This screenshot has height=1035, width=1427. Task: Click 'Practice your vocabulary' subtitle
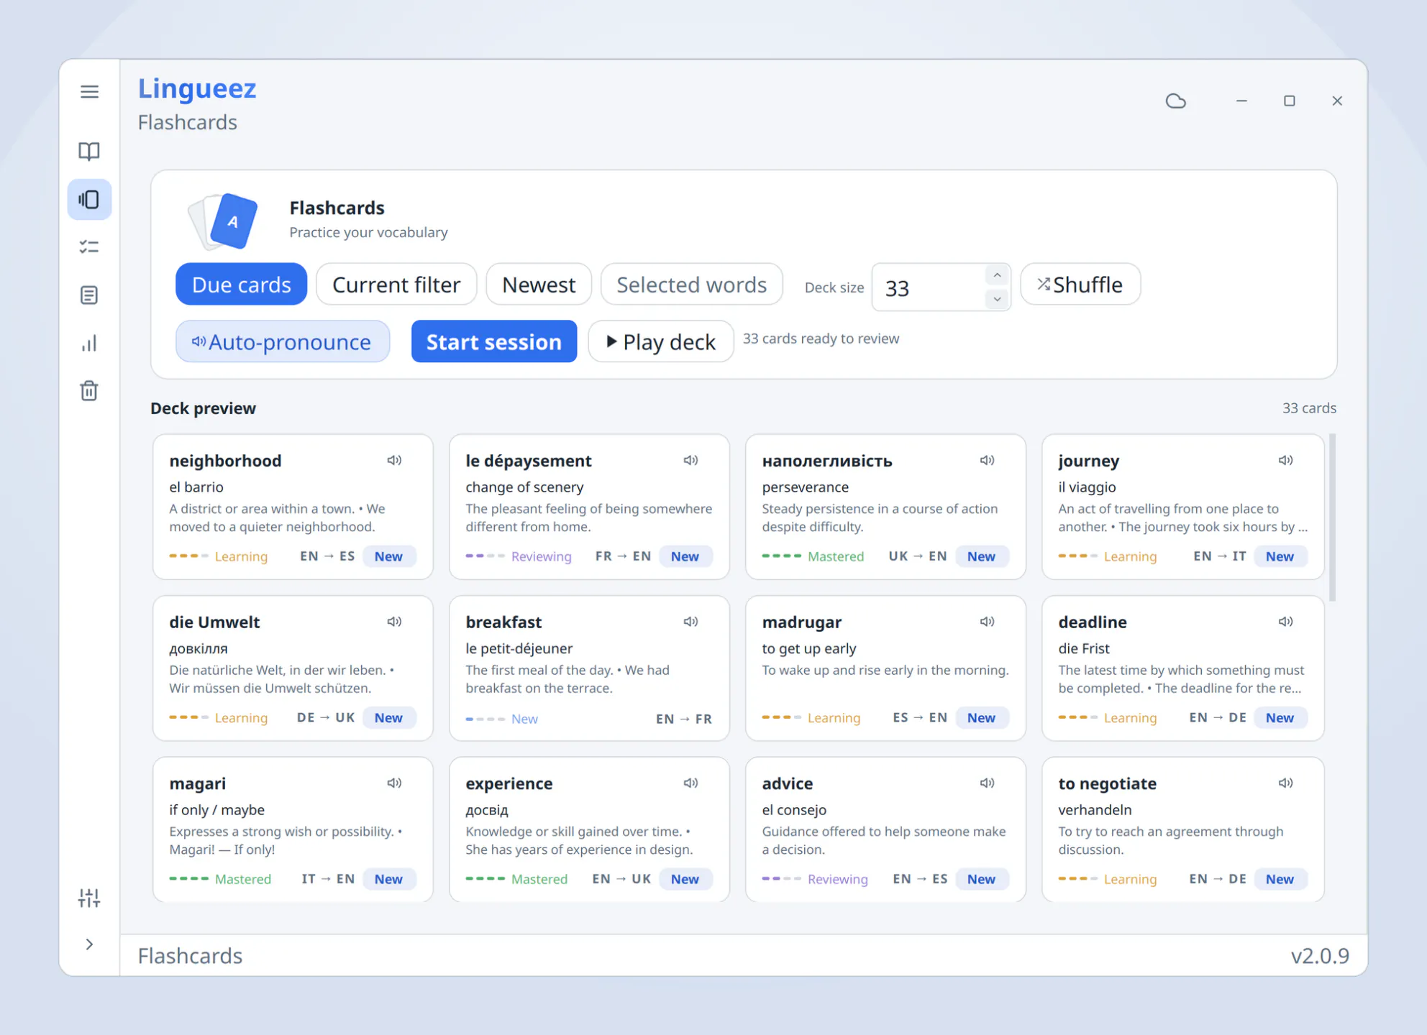[368, 232]
